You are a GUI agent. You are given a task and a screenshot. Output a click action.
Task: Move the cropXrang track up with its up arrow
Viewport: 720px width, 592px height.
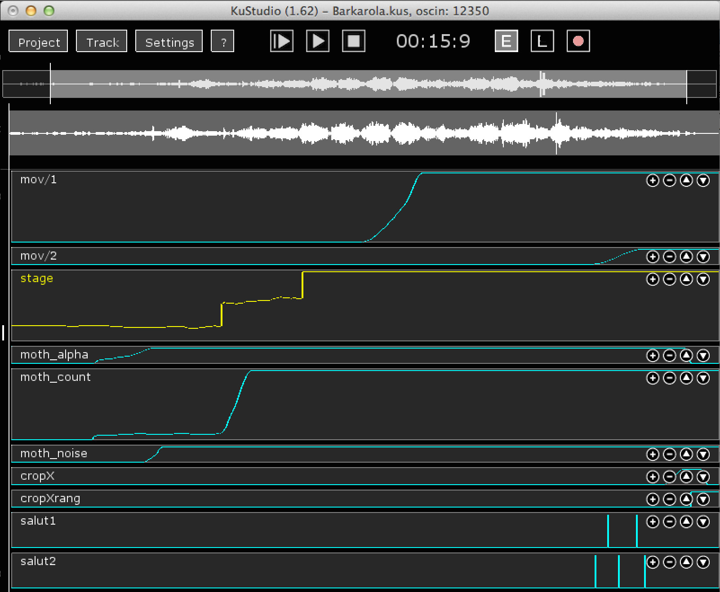[x=686, y=499]
